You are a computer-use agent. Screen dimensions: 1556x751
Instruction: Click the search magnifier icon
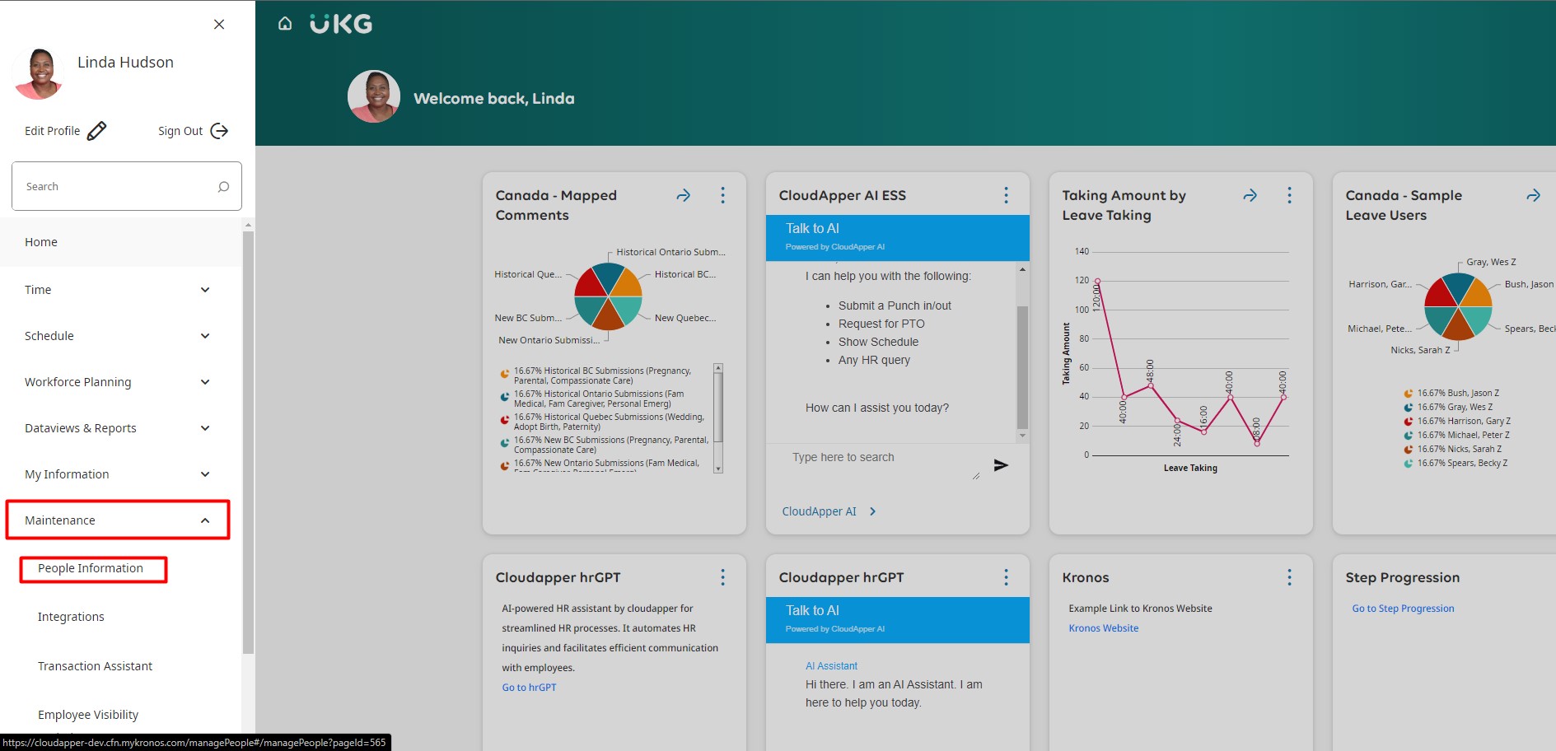223,187
